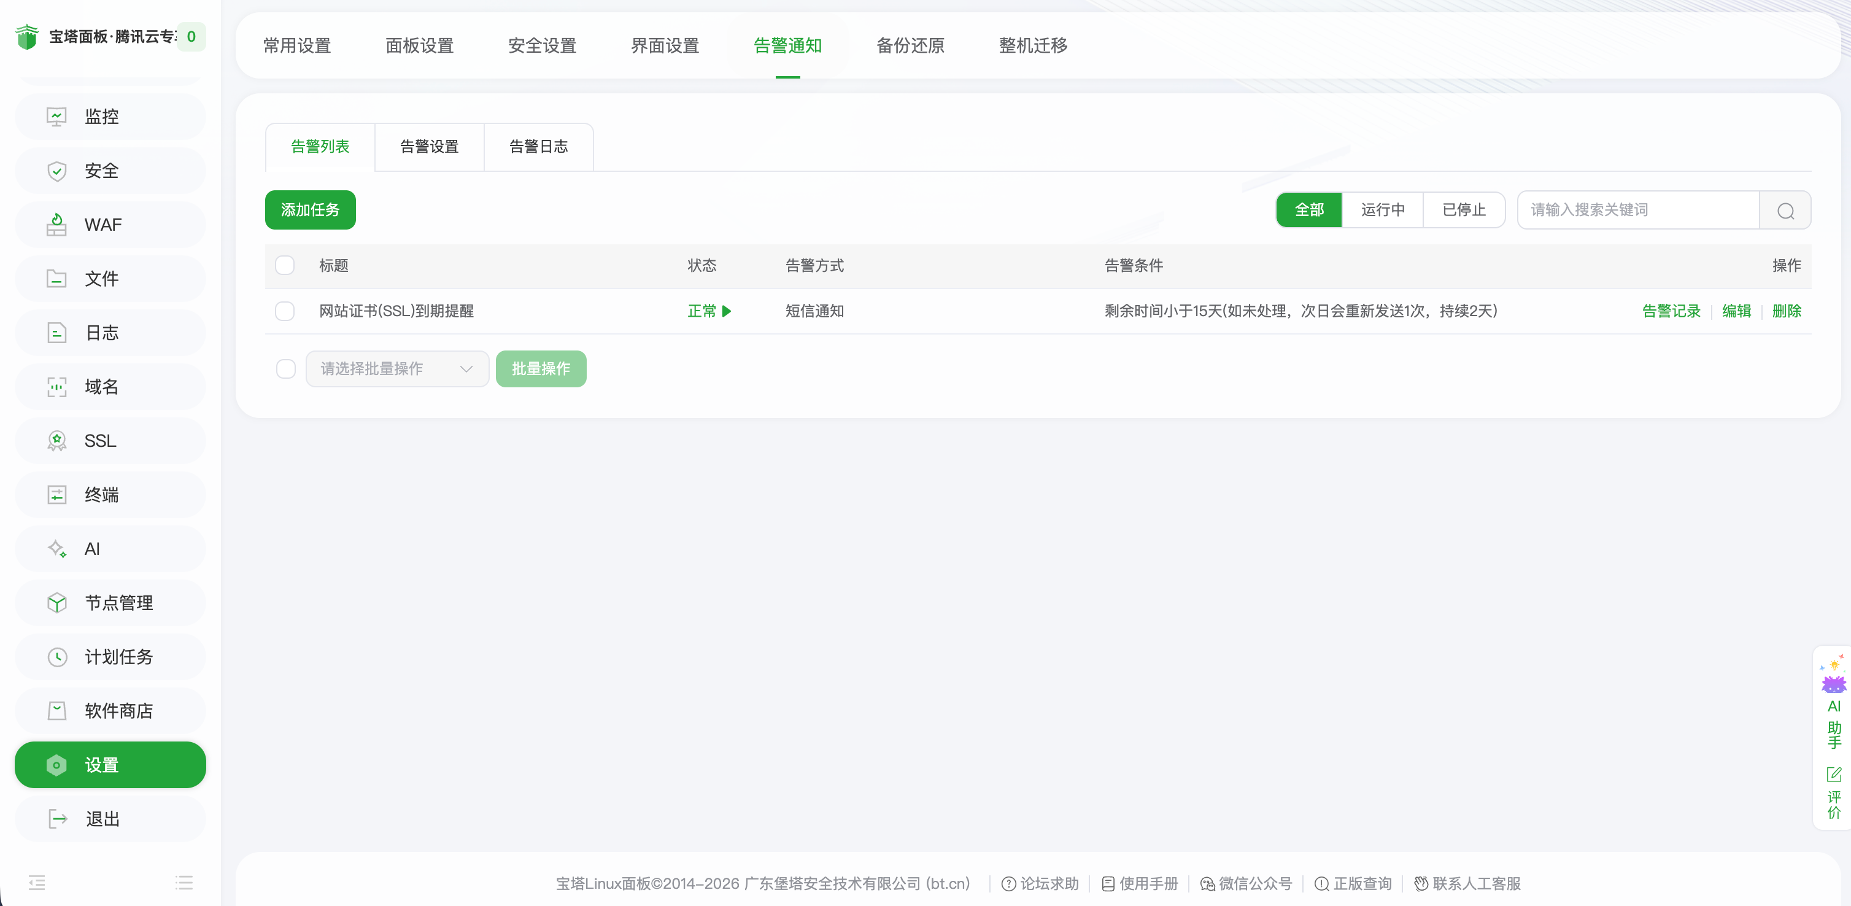The image size is (1851, 906).
Task: Click the AI sparkle icon in sidebar
Action: coord(56,549)
